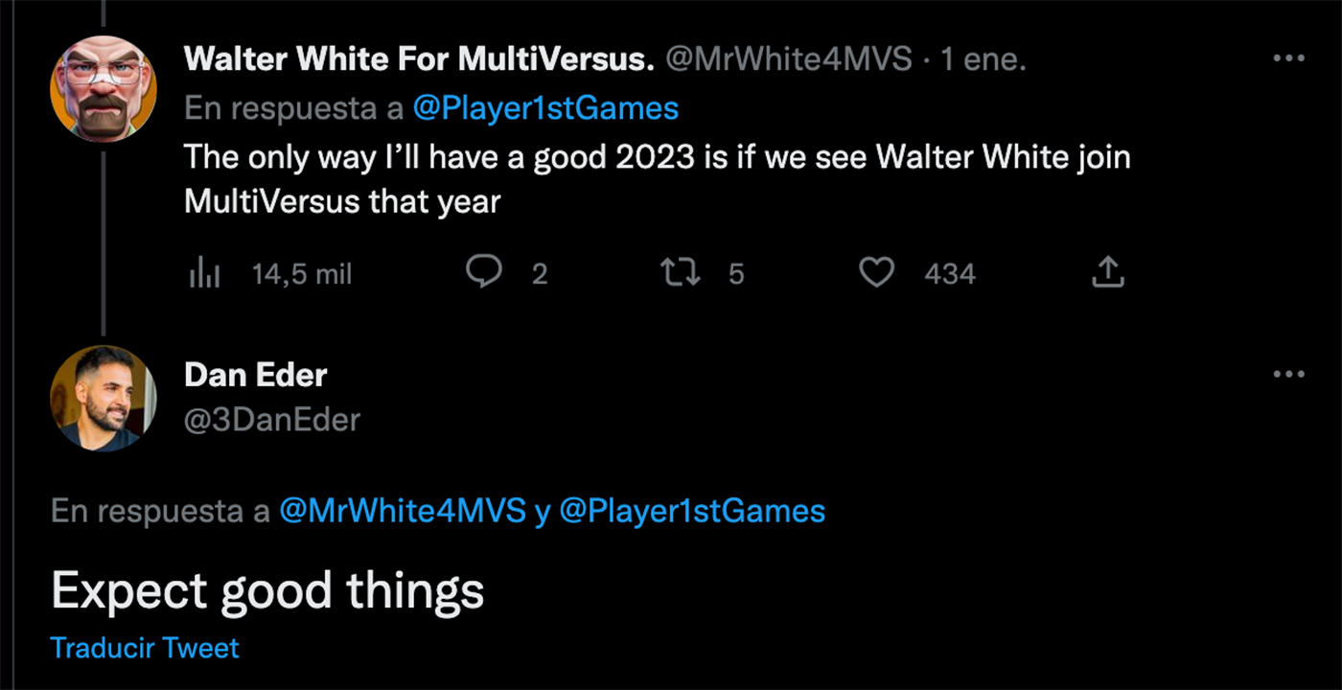The height and width of the screenshot is (690, 1342).
Task: Click the Walter White cartoon avatar
Action: (103, 90)
